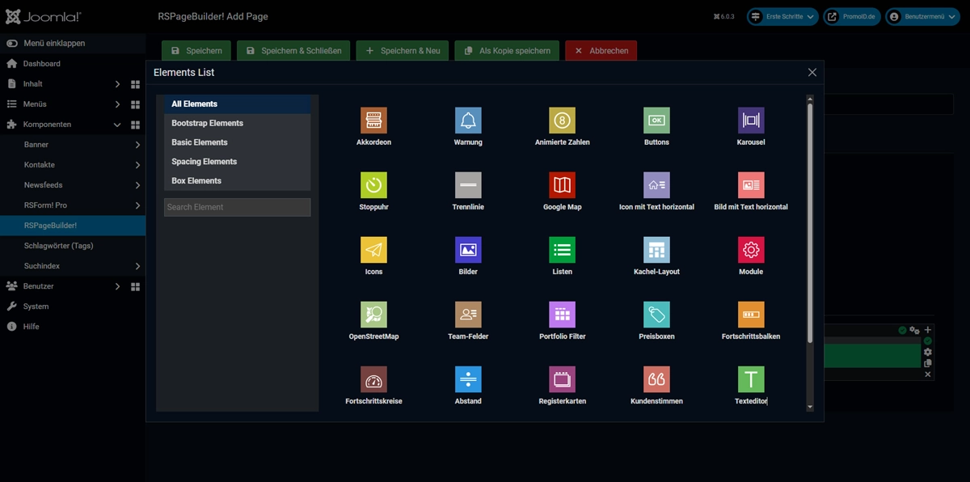Save the page with Speichern
970x482 pixels.
194,49
